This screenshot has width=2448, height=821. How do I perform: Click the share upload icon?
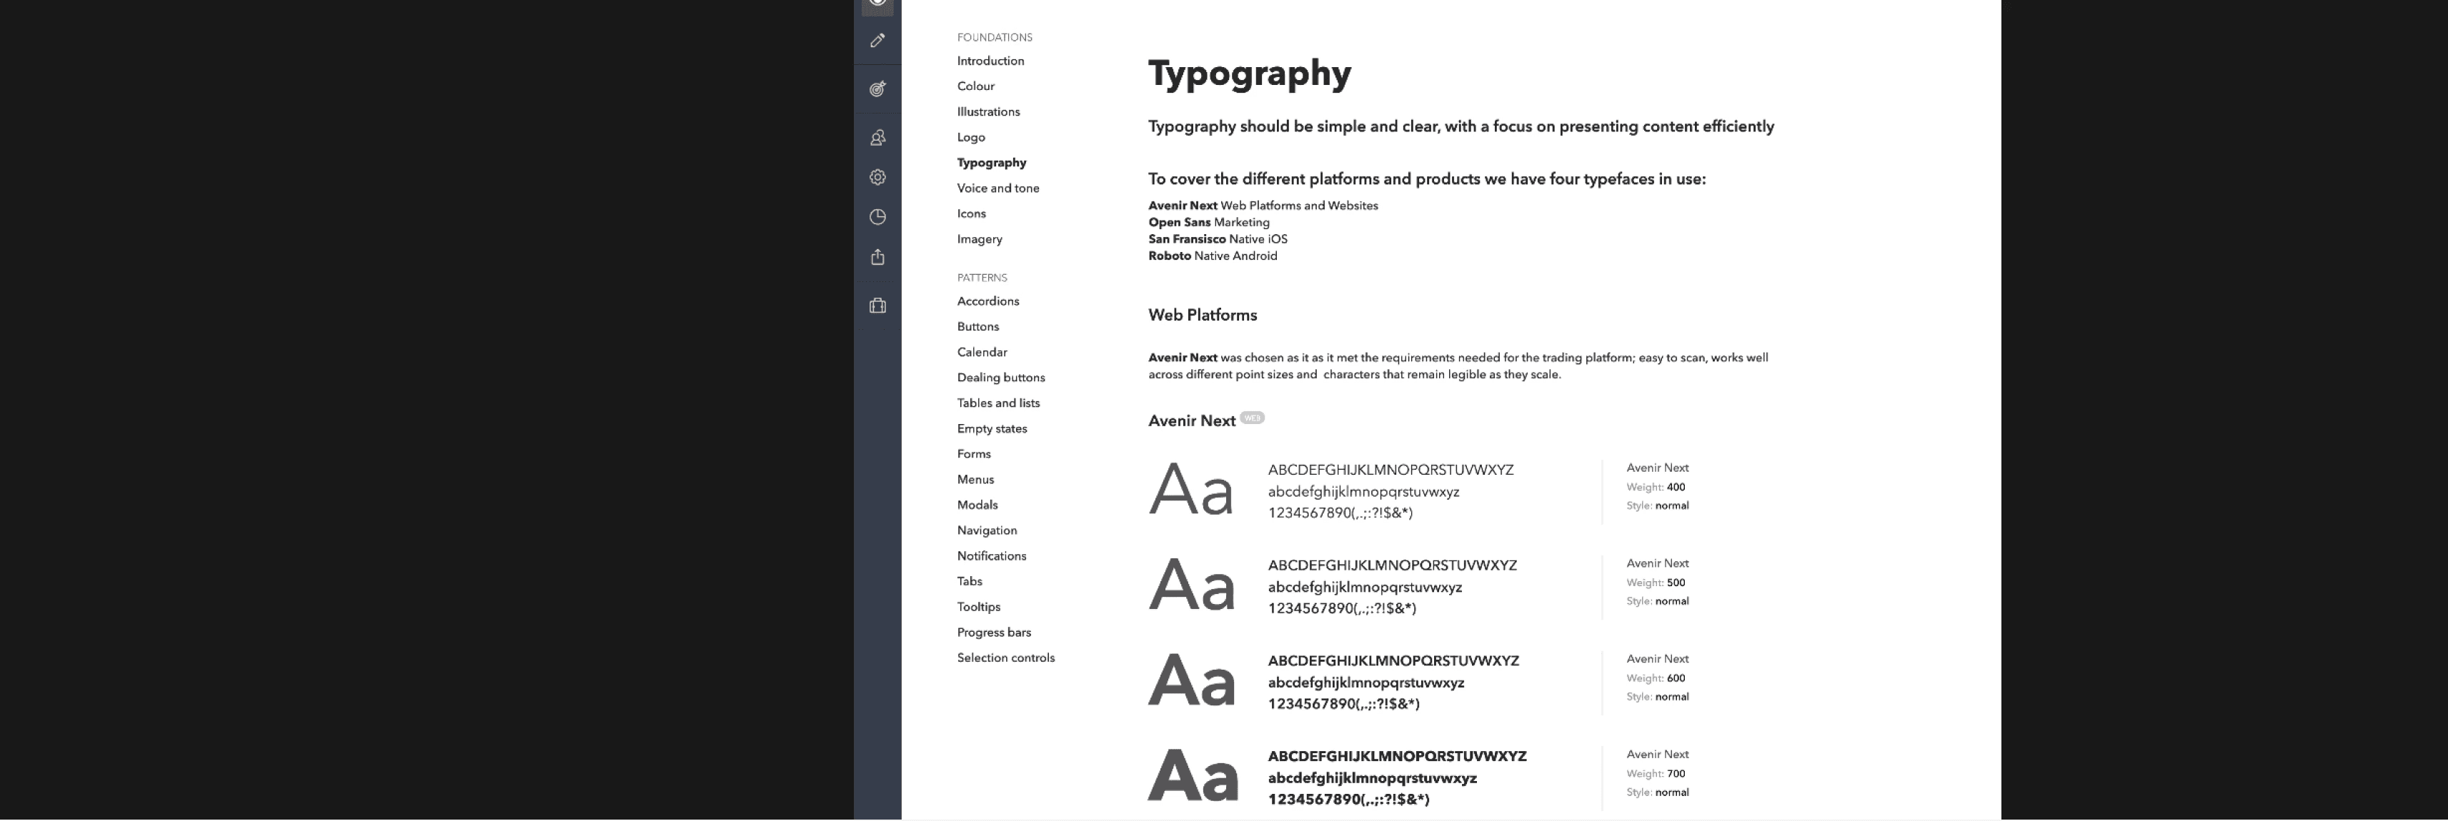877,257
